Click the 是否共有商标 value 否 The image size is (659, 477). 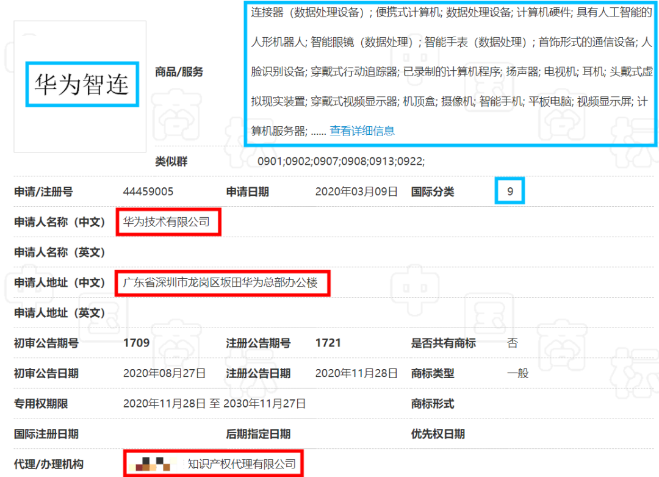pos(513,343)
